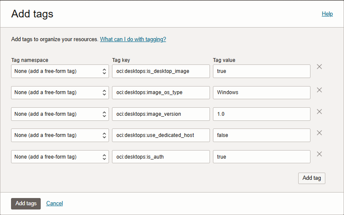Cancel the Add tags dialog
Image resolution: width=344 pixels, height=215 pixels.
54,204
